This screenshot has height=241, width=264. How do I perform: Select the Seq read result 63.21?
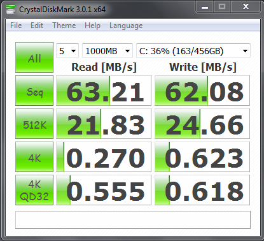(x=104, y=91)
